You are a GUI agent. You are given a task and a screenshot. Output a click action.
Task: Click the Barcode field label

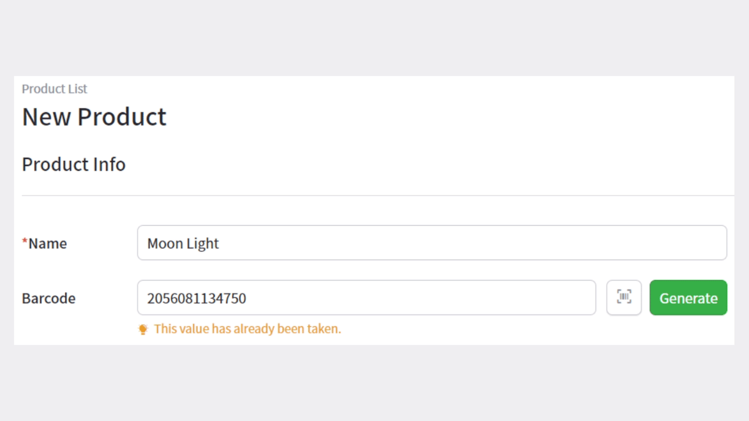(x=49, y=298)
